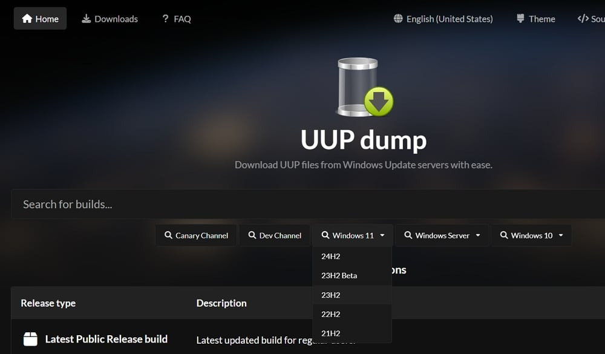Pick 21H2 from the Windows 11 menu
605x354 pixels.
pyautogui.click(x=352, y=333)
